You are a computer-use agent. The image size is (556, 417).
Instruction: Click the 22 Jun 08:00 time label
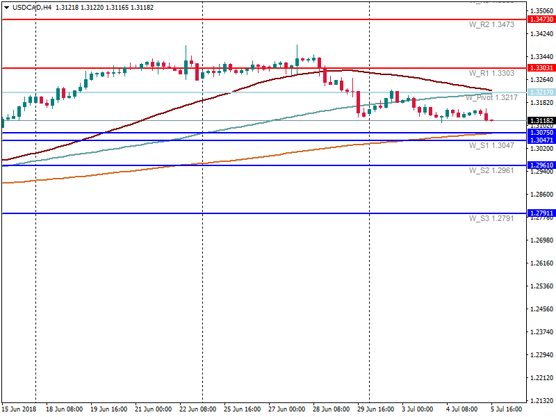coord(198,409)
